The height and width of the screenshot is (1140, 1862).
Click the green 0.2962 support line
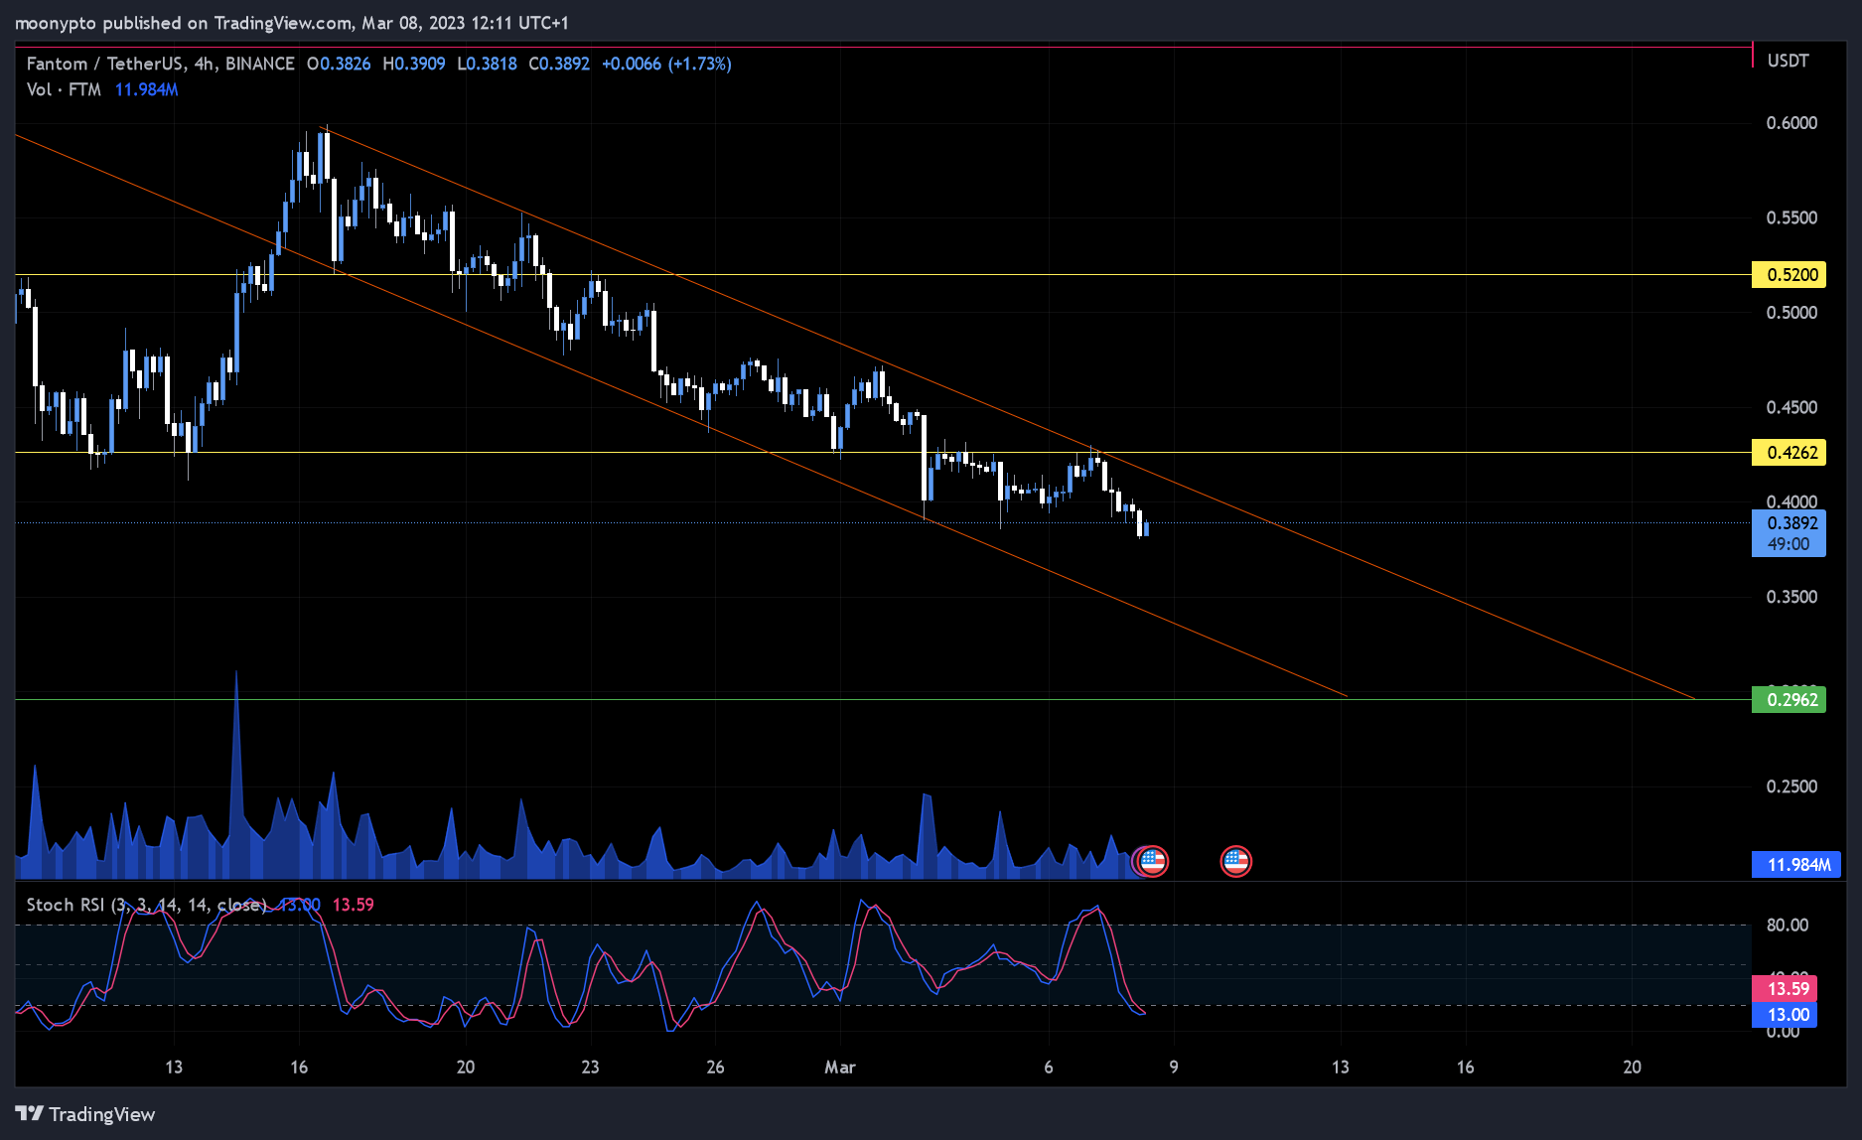[x=882, y=700]
